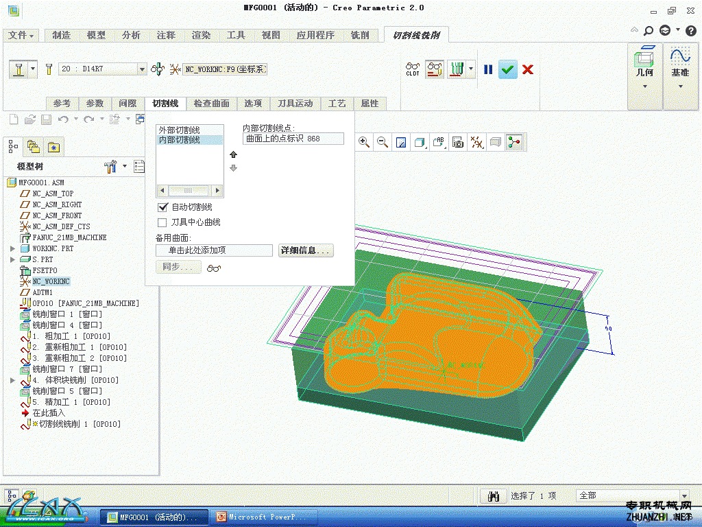Screen dimensions: 702x527
Task: Click the zoom out magnifier icon
Action: pyautogui.click(x=383, y=143)
